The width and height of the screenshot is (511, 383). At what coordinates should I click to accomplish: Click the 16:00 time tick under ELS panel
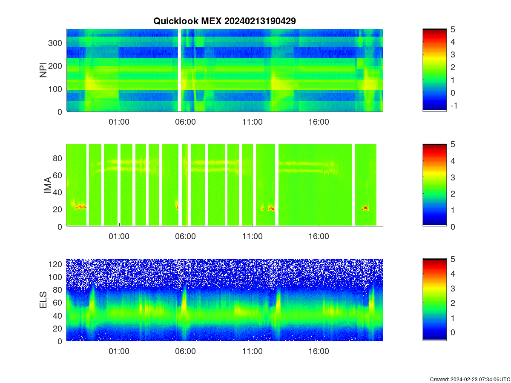pos(319,352)
